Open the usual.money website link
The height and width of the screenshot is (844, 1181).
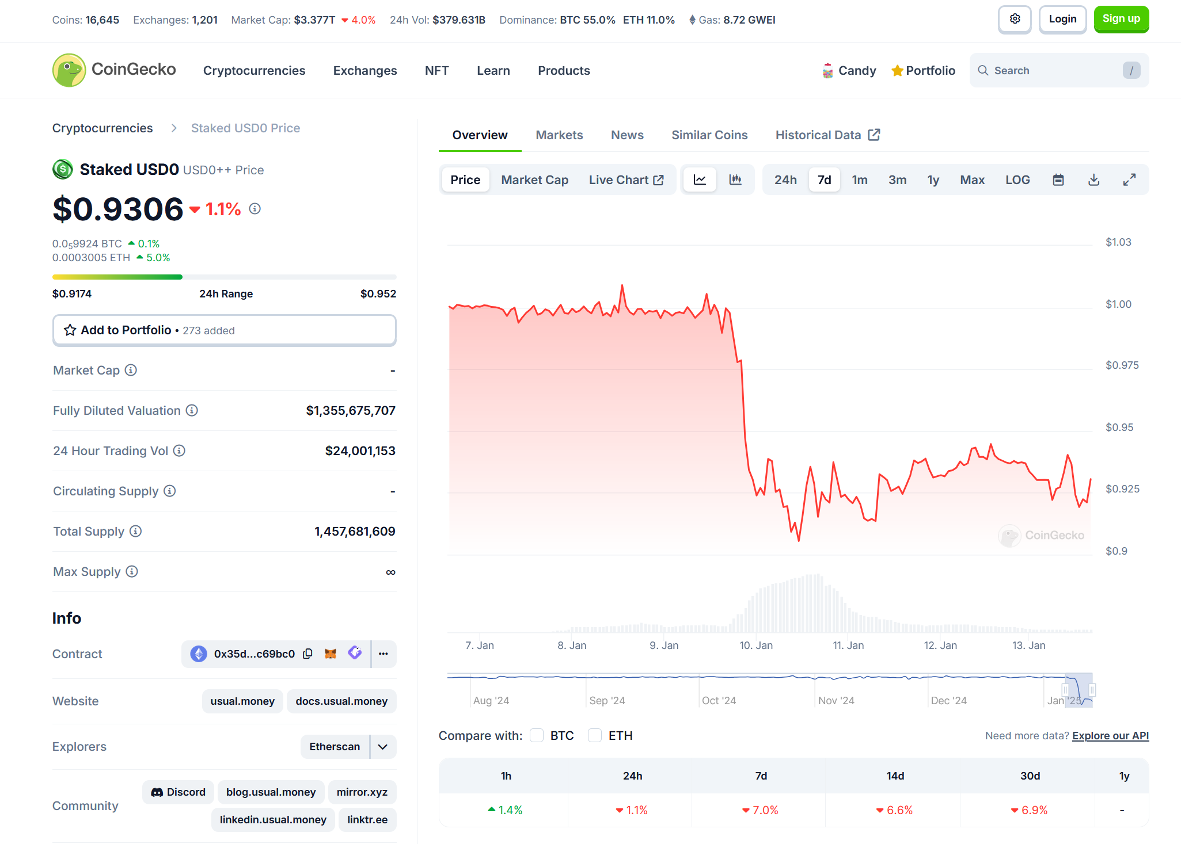(242, 701)
